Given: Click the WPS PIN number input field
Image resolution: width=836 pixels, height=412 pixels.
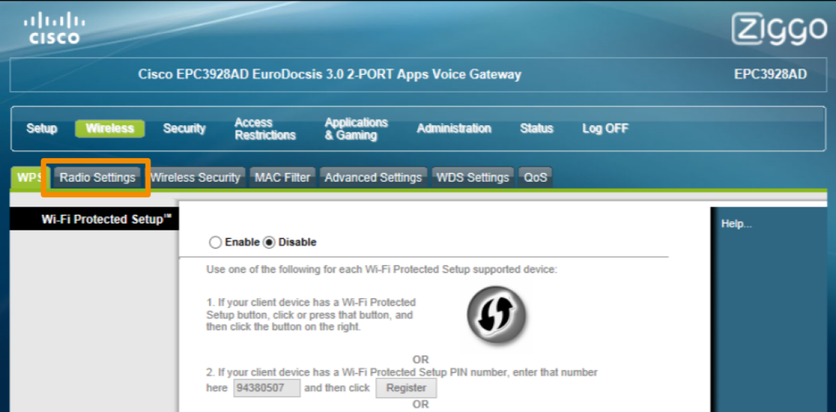Looking at the screenshot, I should point(266,388).
